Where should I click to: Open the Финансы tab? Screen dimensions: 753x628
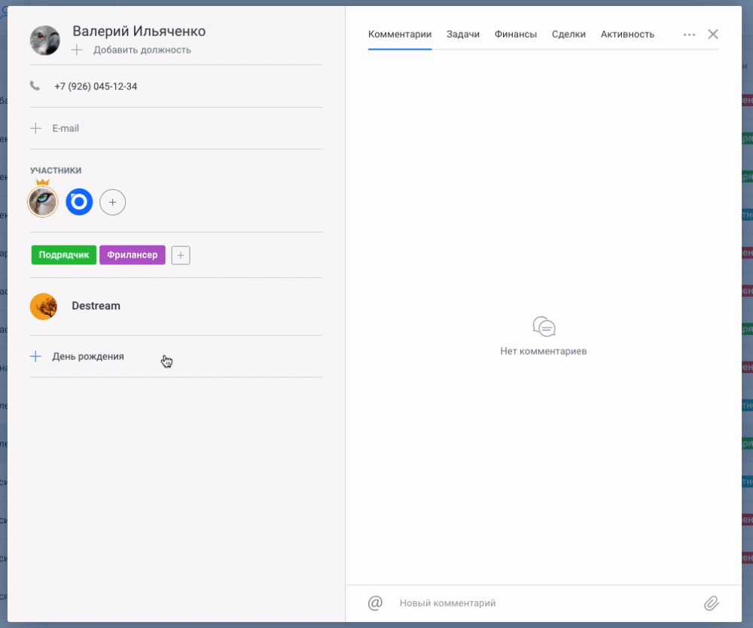pyautogui.click(x=516, y=35)
